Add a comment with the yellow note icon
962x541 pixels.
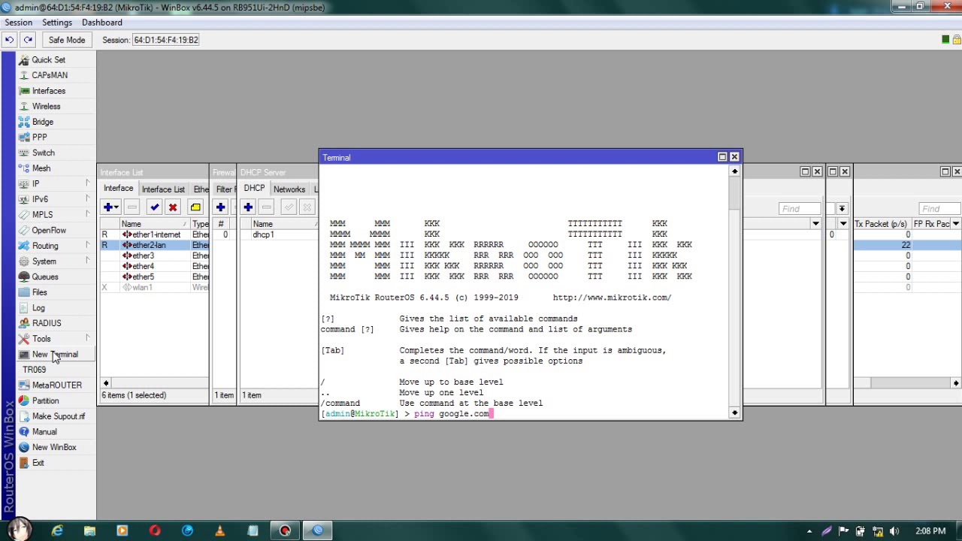coord(195,207)
